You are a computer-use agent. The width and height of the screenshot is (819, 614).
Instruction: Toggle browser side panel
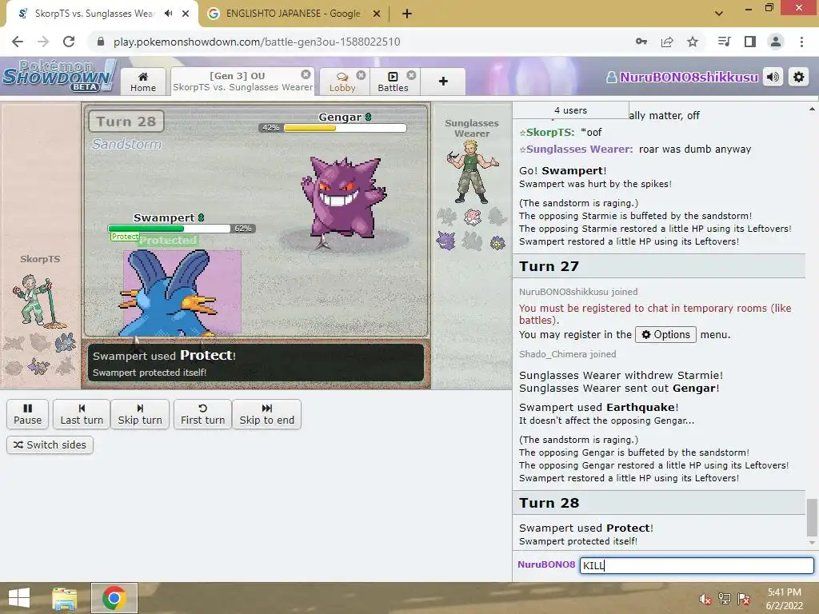(x=750, y=42)
